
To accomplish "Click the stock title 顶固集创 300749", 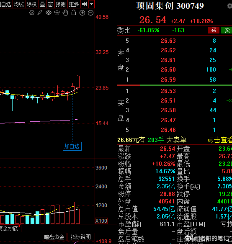I will pos(170,6).
